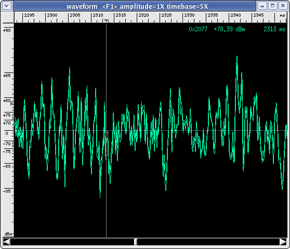Viewport: 290px width, 249px height.
Task: Maximize the waveform window
Action: (x=272, y=6)
